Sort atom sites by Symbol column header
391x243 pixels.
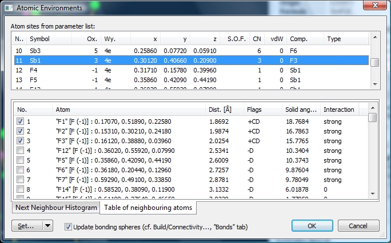click(x=49, y=39)
